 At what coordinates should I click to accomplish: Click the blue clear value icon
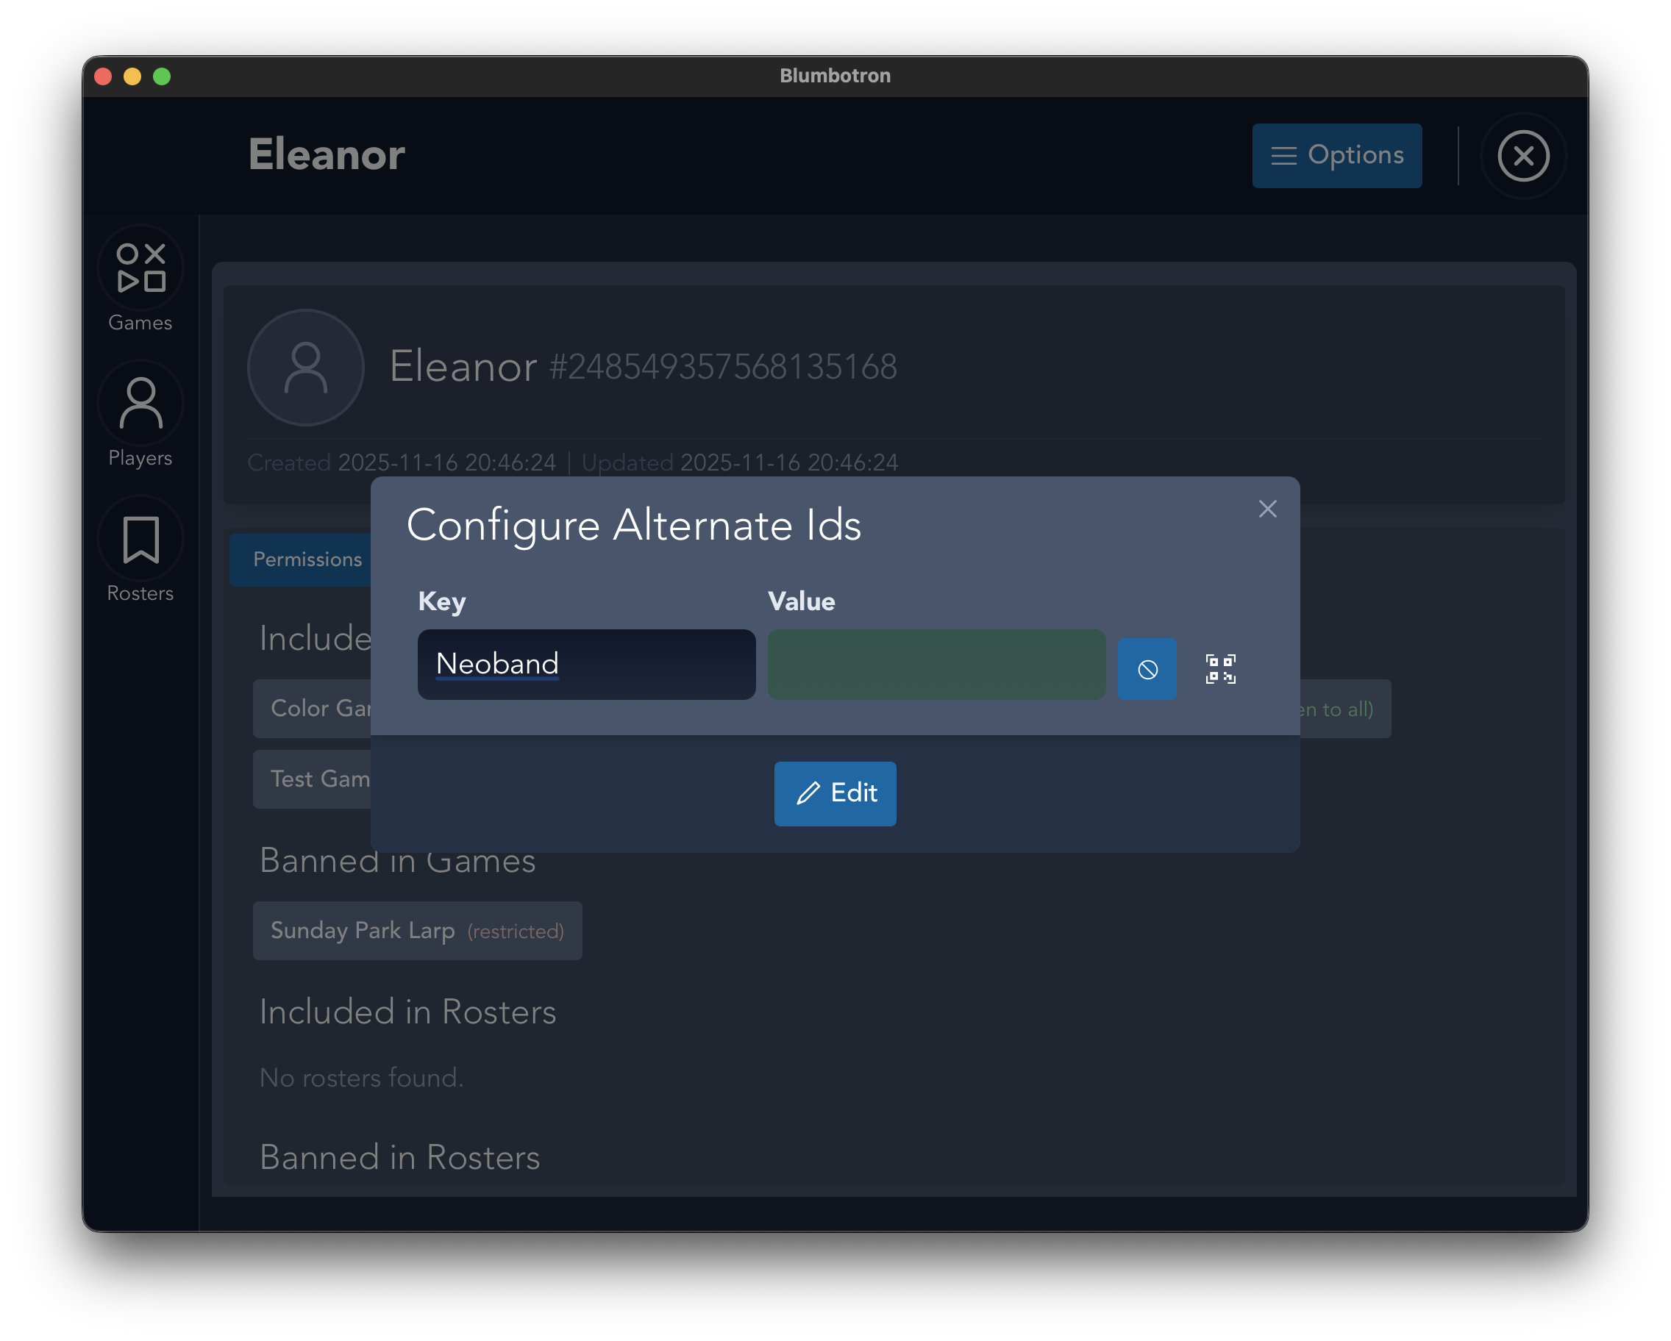point(1147,668)
